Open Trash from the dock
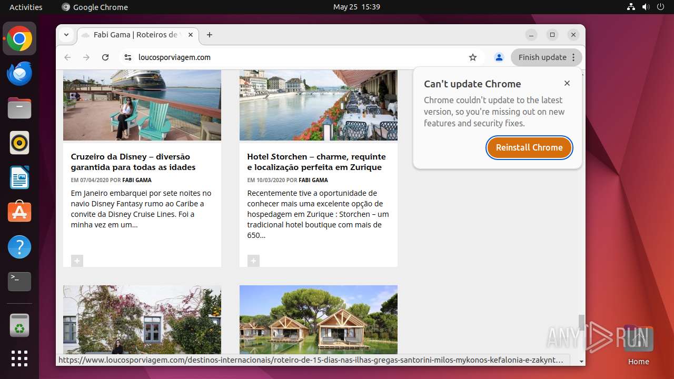This screenshot has height=379, width=674. click(x=19, y=325)
